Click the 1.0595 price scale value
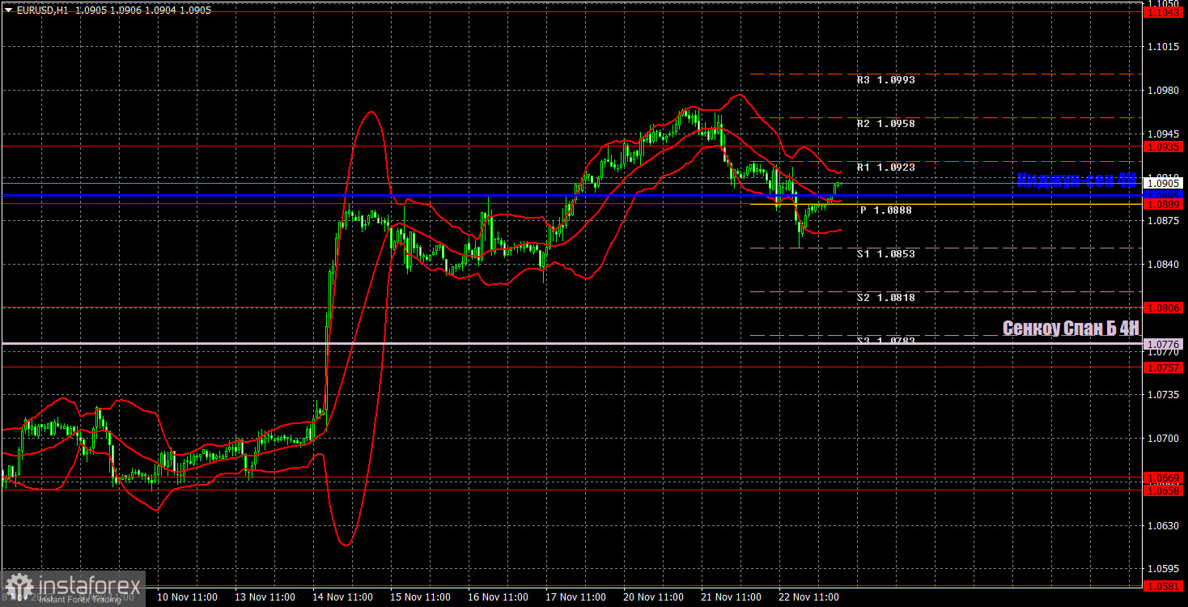The width and height of the screenshot is (1188, 607). click(1162, 568)
